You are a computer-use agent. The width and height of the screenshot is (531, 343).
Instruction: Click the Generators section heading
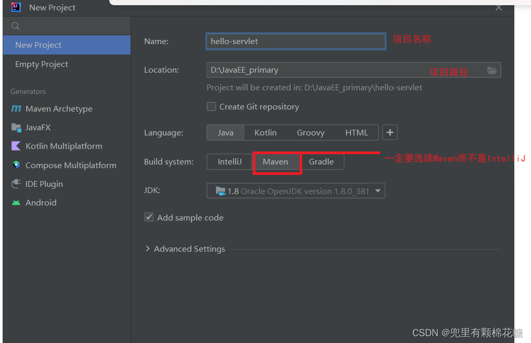tap(28, 91)
